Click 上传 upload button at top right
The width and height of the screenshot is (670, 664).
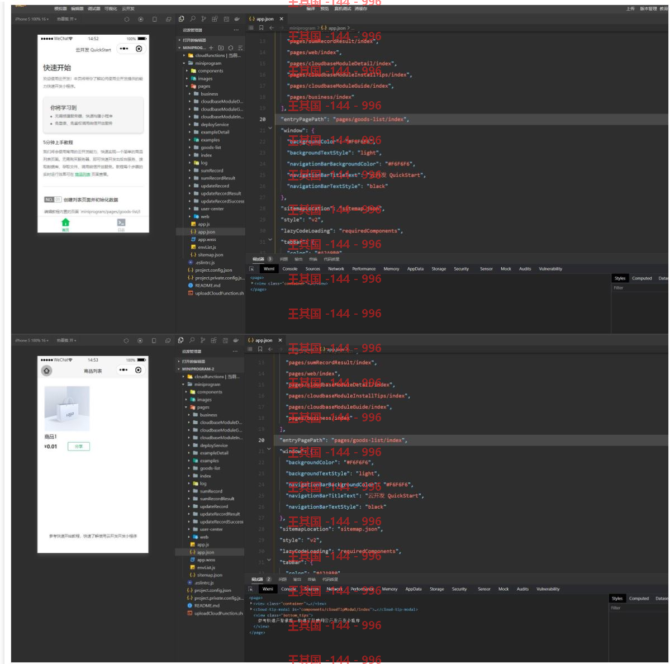click(630, 8)
